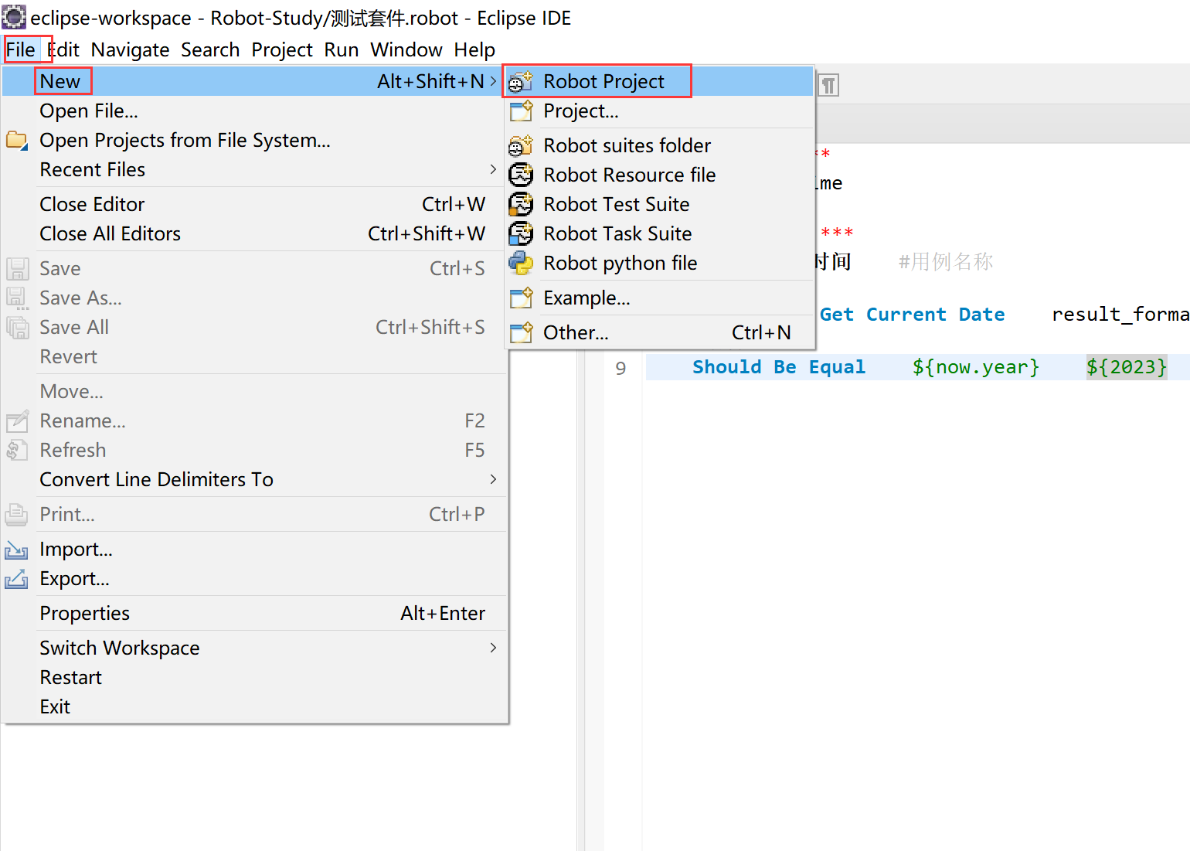Toggle the show whitespace characters pilcrow icon
Image resolution: width=1190 pixels, height=851 pixels.
(828, 85)
